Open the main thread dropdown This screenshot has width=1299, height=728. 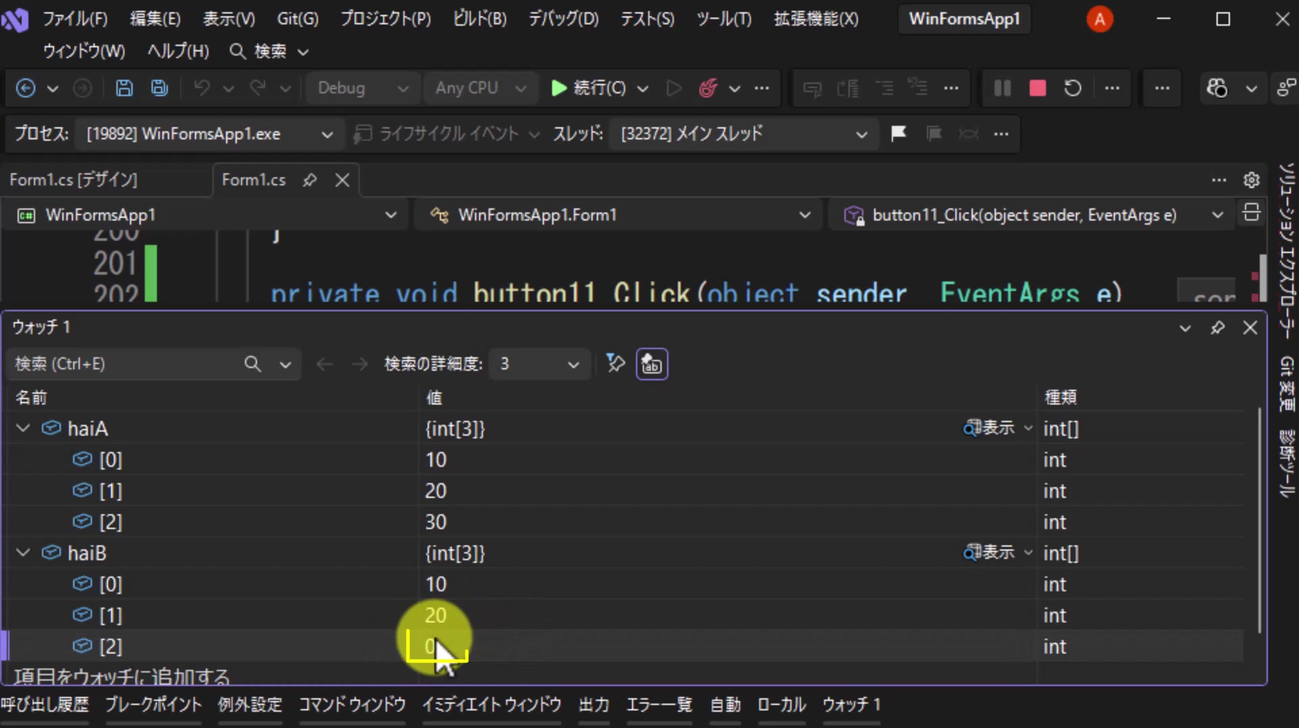click(743, 134)
